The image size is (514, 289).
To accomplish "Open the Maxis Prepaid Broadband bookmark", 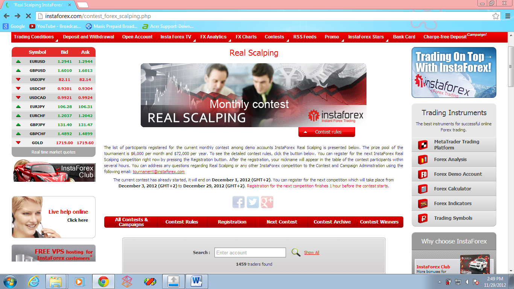I will pyautogui.click(x=112, y=26).
